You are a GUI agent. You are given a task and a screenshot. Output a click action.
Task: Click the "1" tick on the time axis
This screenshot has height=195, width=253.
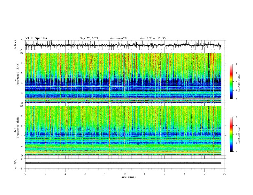point(45,174)
